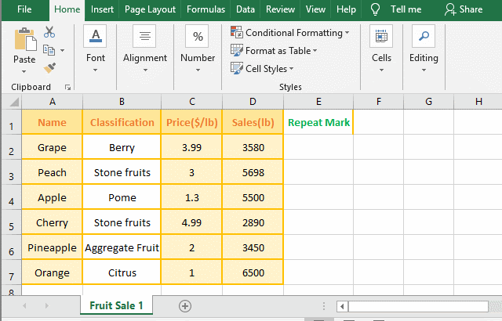The height and width of the screenshot is (321, 502).
Task: Select the cell with price 4.99
Action: click(191, 222)
